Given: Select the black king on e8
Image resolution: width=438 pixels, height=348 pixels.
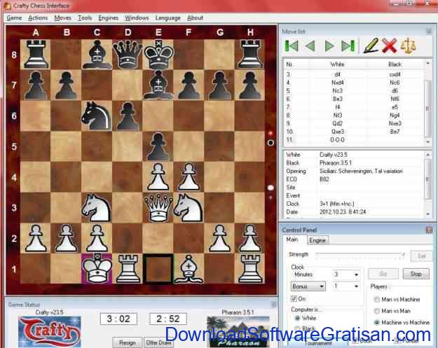Looking at the screenshot, I should point(158,54).
